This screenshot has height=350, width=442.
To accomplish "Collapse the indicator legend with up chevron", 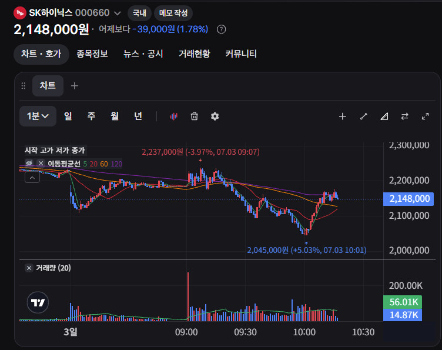I will coord(32,178).
